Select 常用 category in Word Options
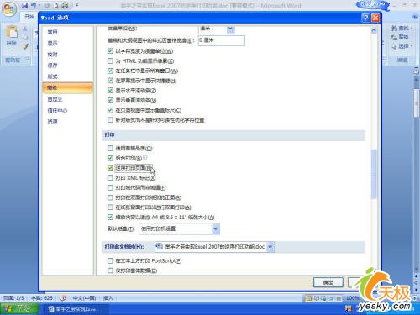Viewport: 420px width, 315px height. point(52,32)
